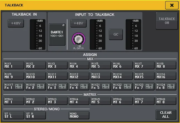
Task: Send talkback to MTRX3 MT 3
Action: [57, 101]
